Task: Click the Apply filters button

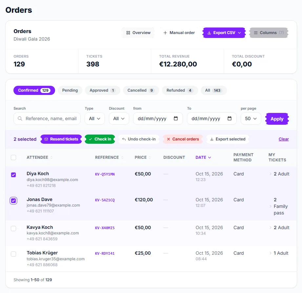Action: [x=277, y=119]
